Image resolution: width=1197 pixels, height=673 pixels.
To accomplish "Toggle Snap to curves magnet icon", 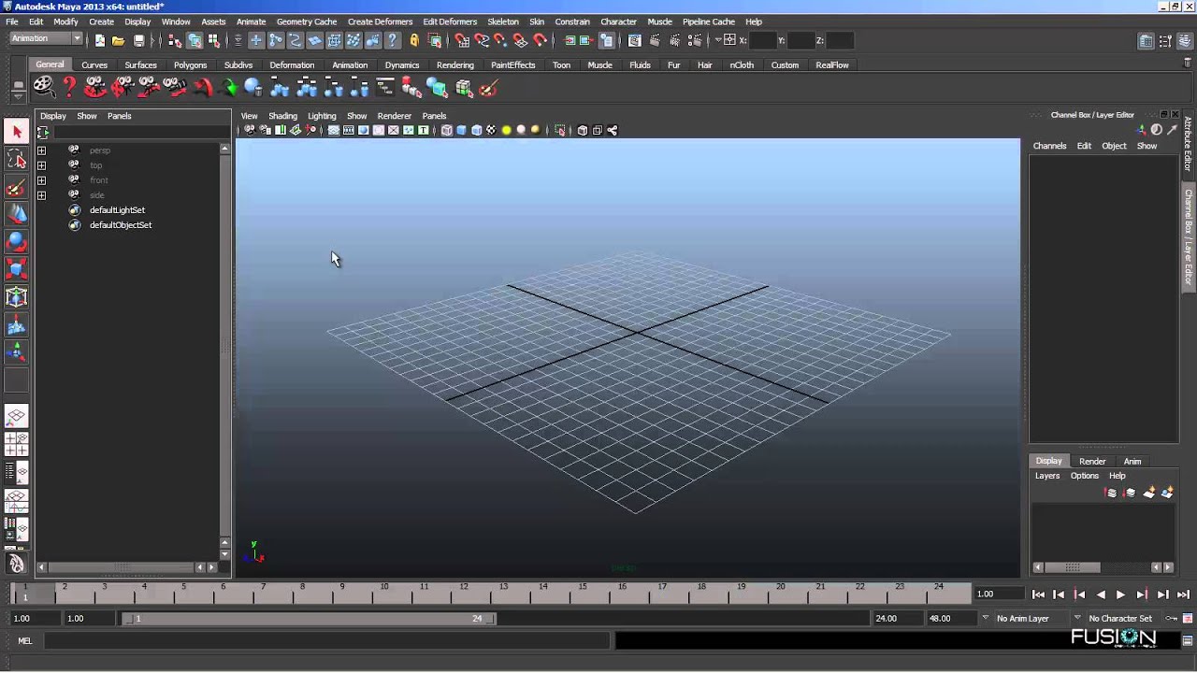I will pos(482,40).
